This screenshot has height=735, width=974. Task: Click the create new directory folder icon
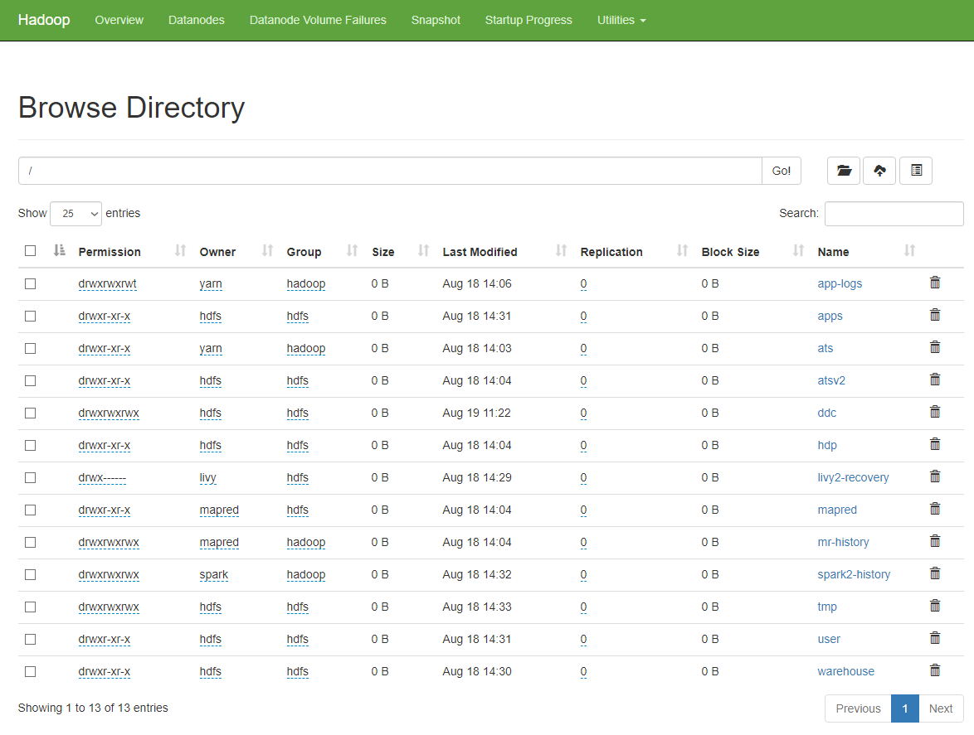[x=844, y=171]
